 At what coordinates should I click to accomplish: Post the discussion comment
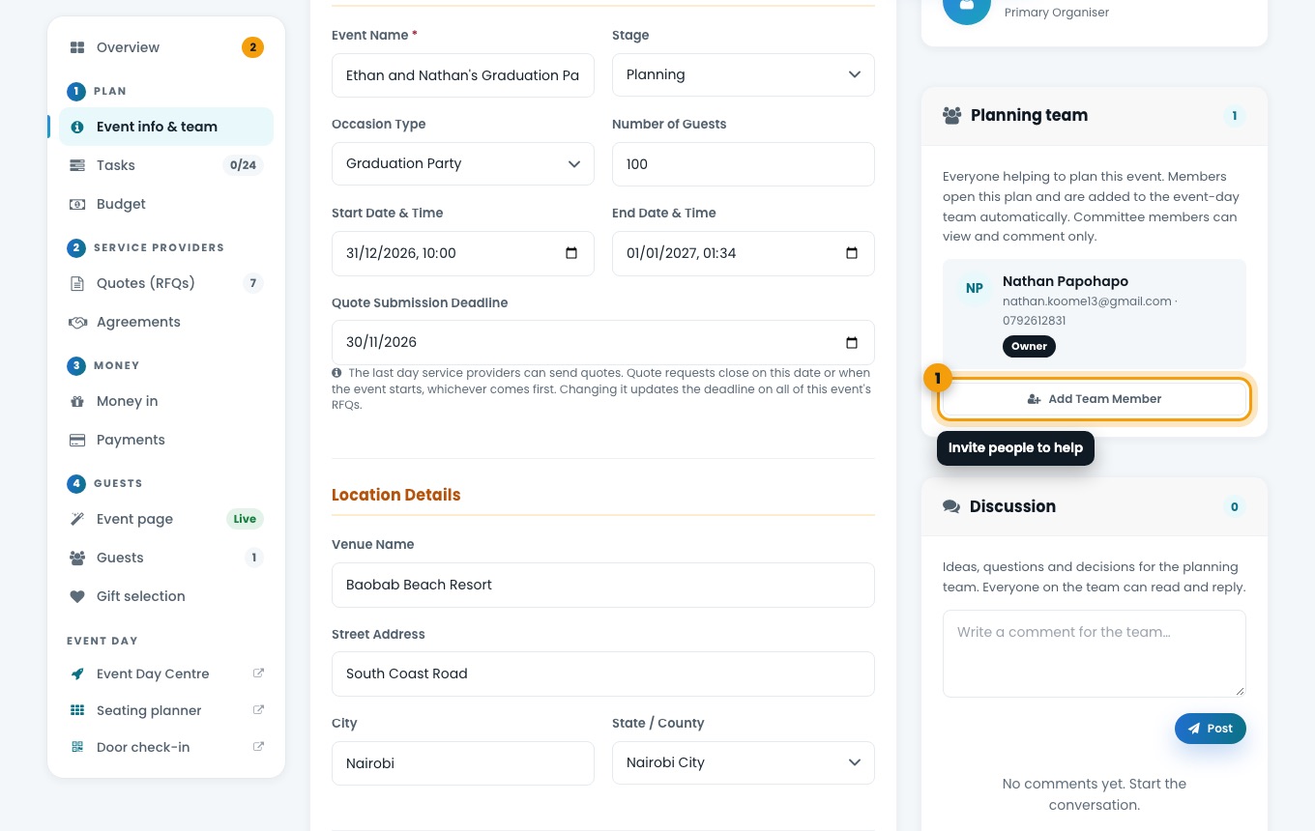(1211, 729)
